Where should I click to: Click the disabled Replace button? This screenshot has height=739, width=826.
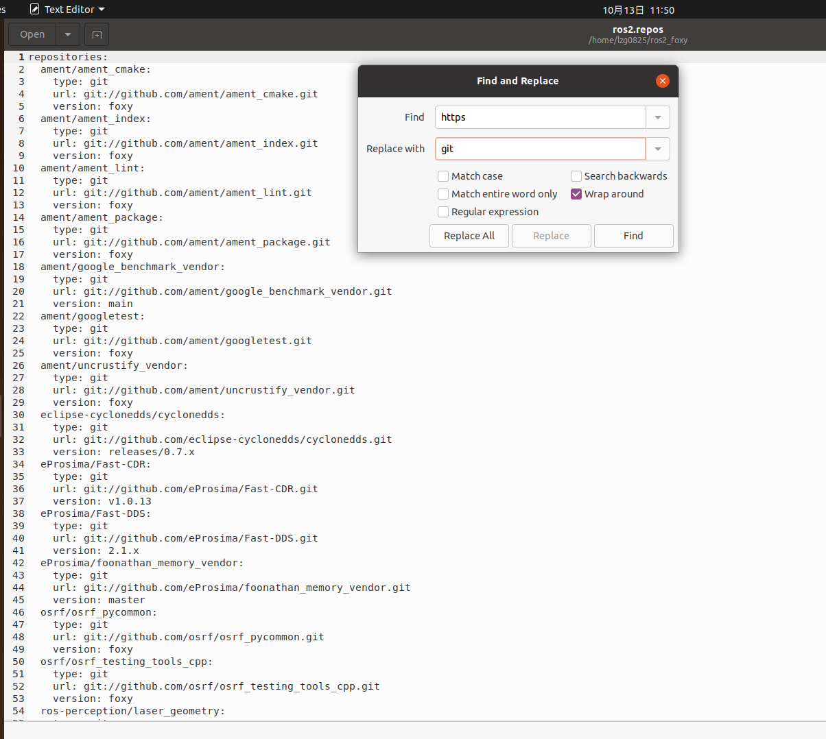[551, 236]
